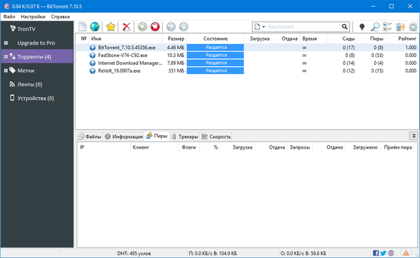Open the Справка menu
The height and width of the screenshot is (258, 420).
coord(60,16)
